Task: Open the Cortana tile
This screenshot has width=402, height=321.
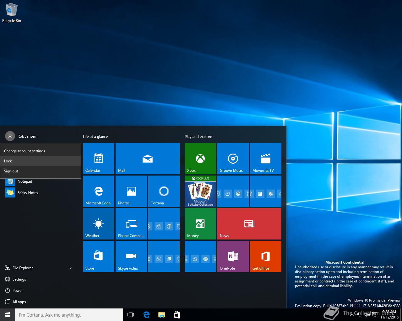Action: (x=164, y=191)
